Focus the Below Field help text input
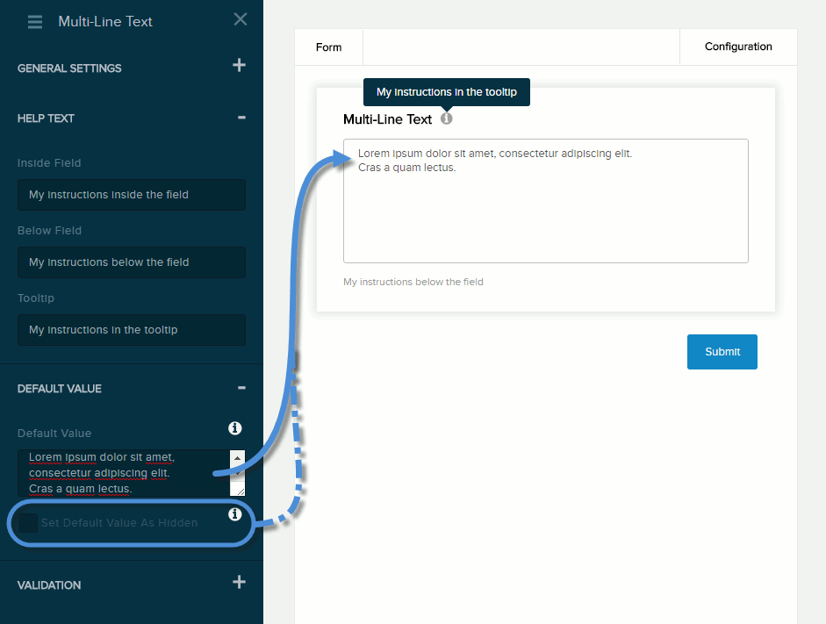The width and height of the screenshot is (826, 624). tap(132, 262)
